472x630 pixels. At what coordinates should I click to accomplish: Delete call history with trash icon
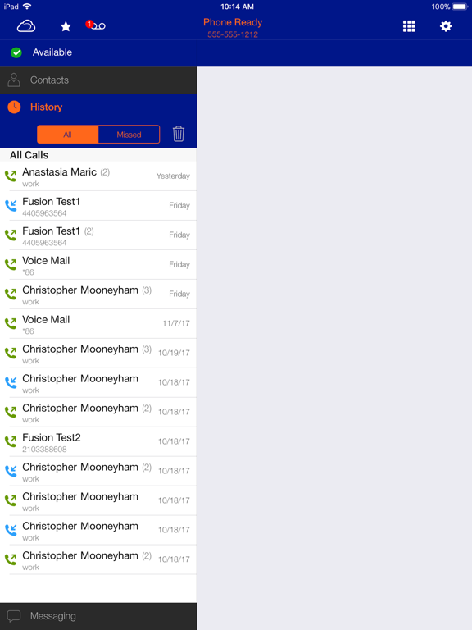point(179,134)
